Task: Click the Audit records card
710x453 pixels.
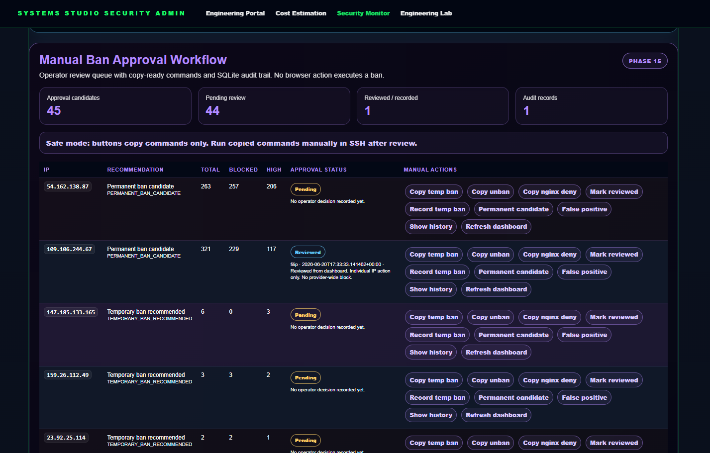Action: coord(591,106)
